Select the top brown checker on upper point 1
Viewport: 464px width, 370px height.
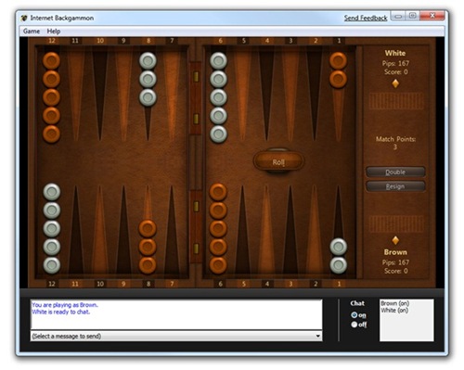point(338,60)
